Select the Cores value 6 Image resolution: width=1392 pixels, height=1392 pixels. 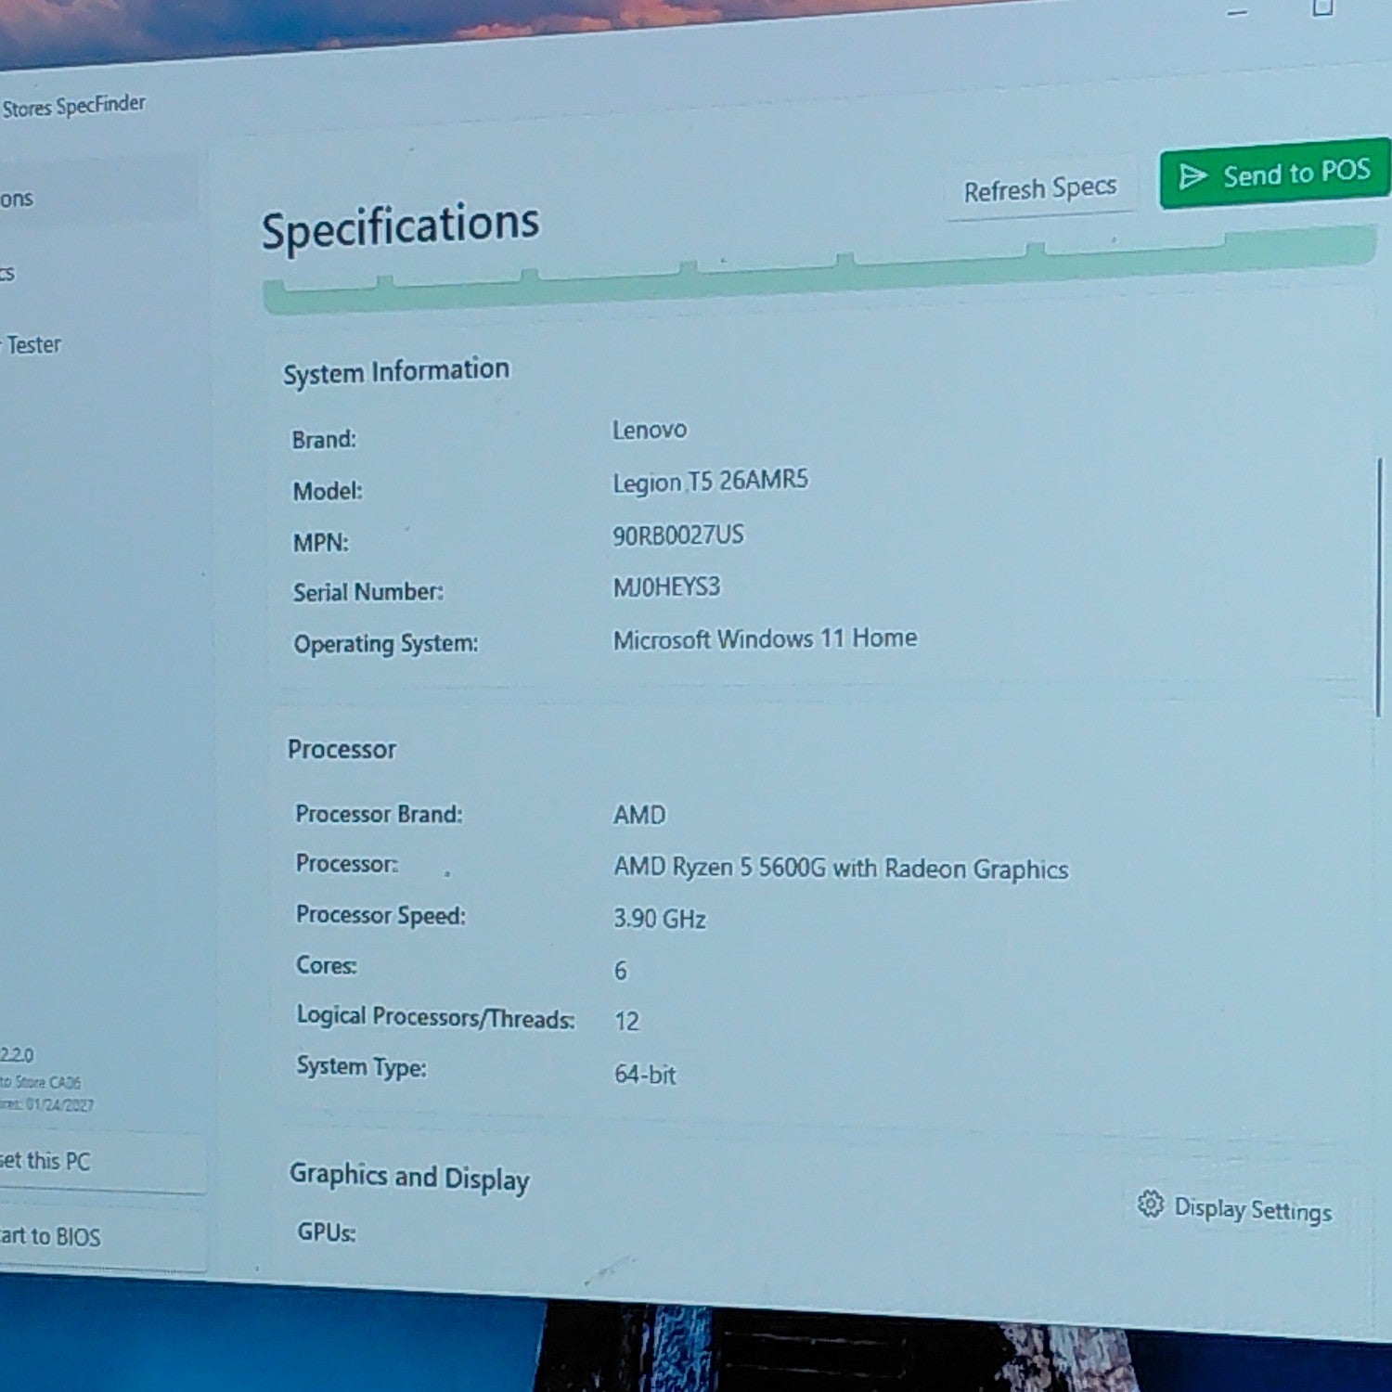[621, 971]
